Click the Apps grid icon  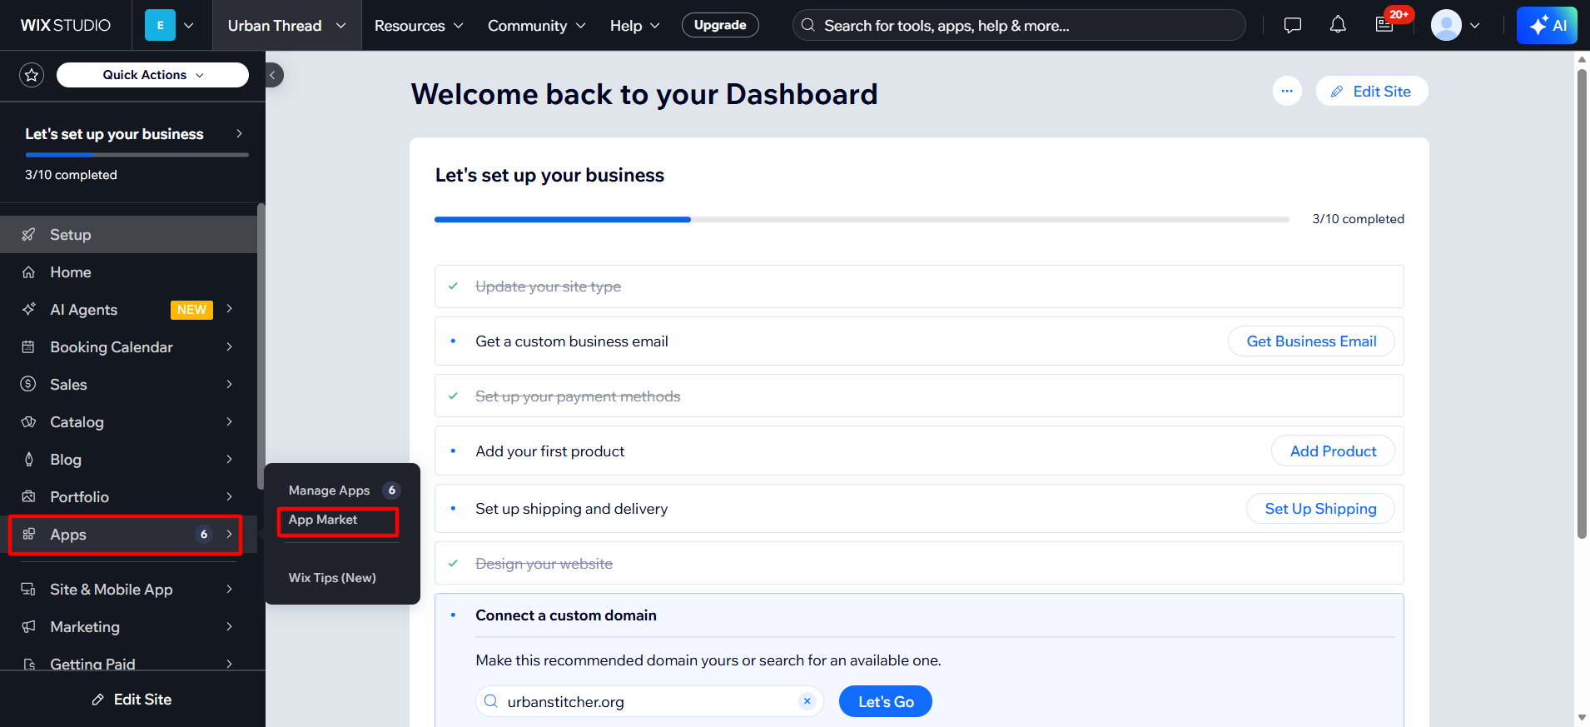click(28, 534)
